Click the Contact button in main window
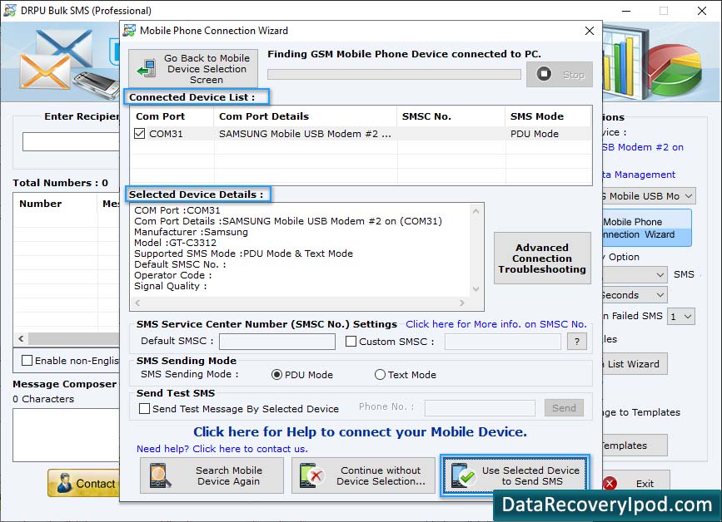 pos(84,483)
